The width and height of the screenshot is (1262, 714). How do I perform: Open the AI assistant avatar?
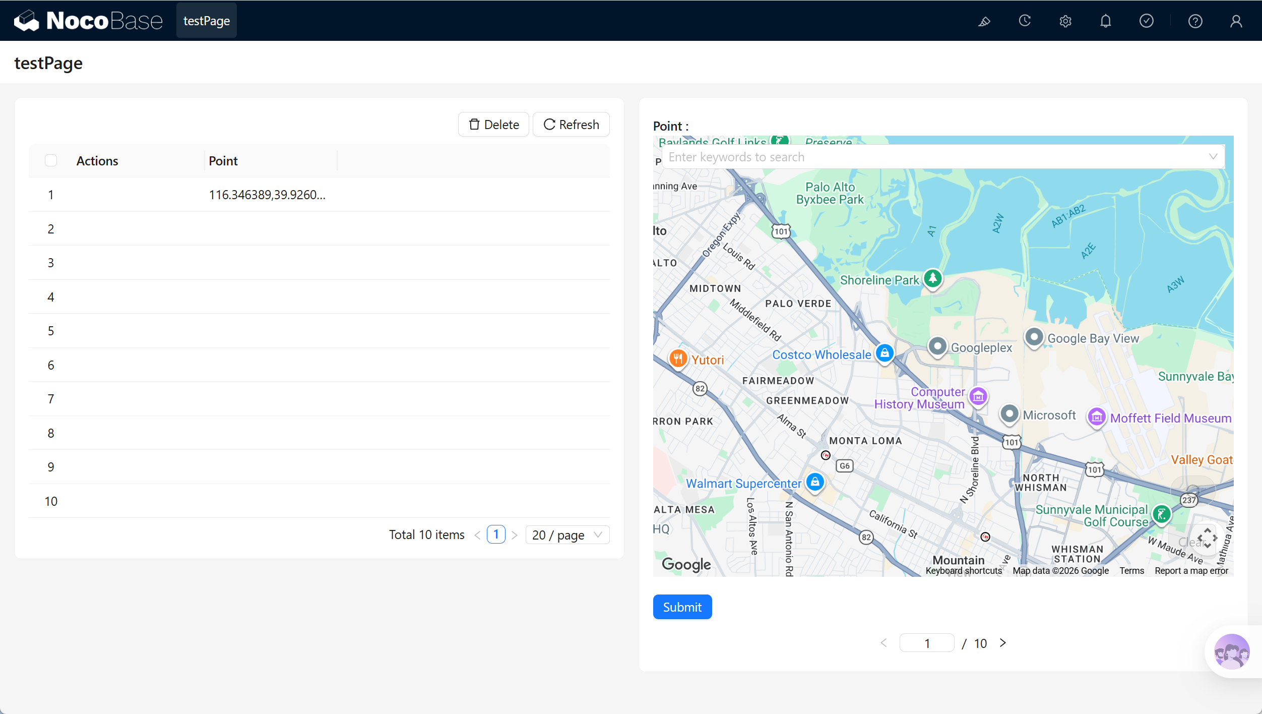[x=1232, y=651]
